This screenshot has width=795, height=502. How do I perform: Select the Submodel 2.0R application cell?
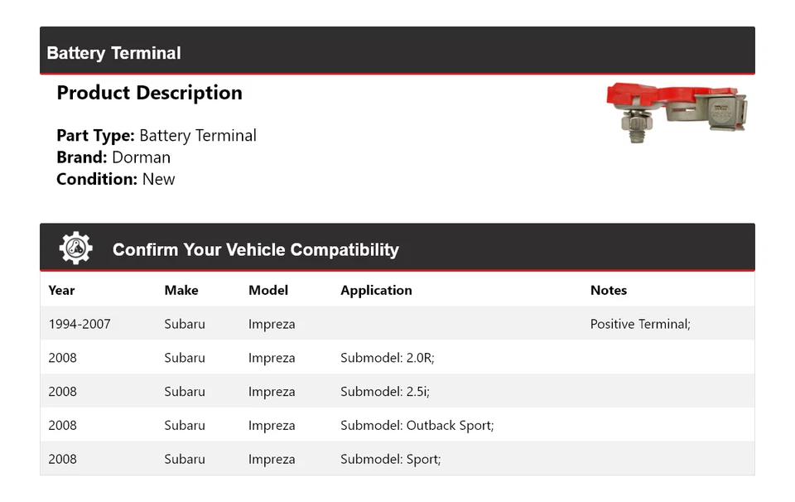click(x=388, y=358)
